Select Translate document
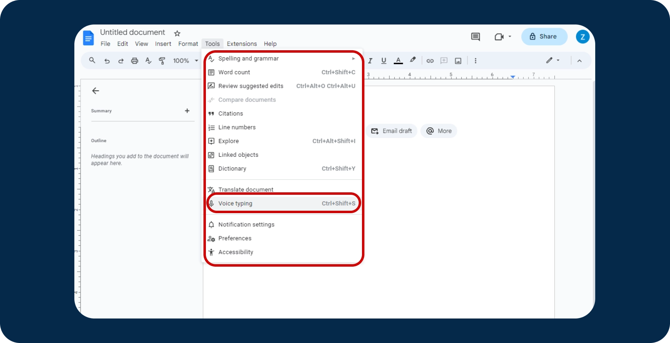Image resolution: width=670 pixels, height=343 pixels. 282,189
